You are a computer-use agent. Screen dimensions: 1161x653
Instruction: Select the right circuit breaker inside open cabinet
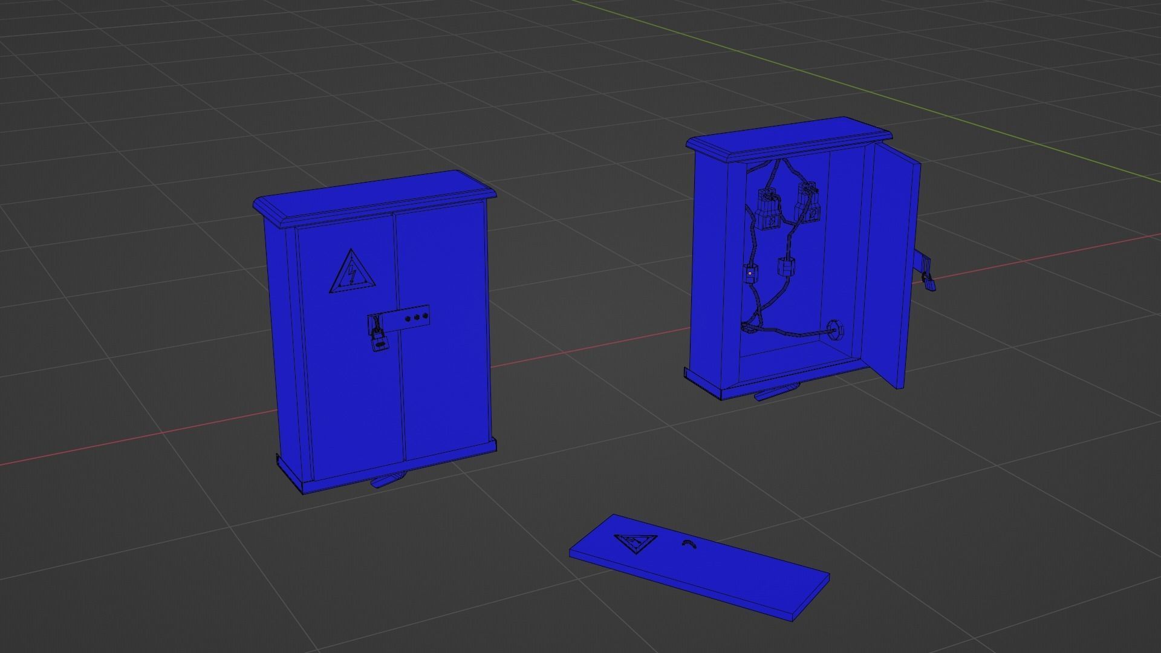(x=808, y=203)
